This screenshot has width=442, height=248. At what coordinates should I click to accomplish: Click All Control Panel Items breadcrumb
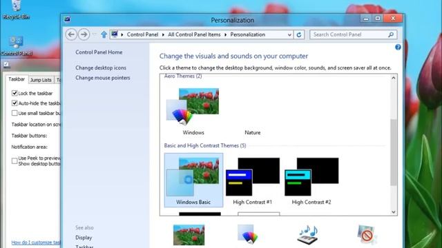pyautogui.click(x=194, y=34)
